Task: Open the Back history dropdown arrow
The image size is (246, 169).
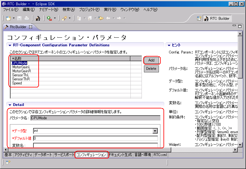Action: click(x=114, y=18)
